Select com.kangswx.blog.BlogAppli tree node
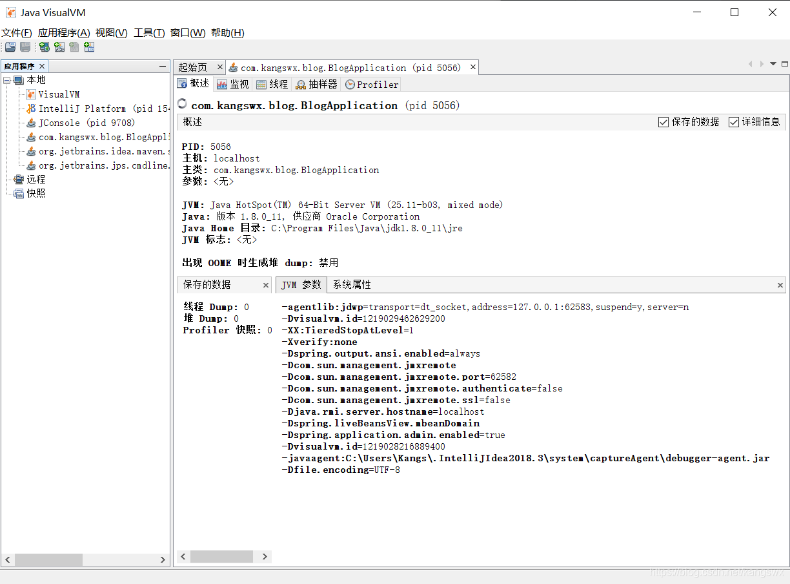This screenshot has height=584, width=790. 104,137
